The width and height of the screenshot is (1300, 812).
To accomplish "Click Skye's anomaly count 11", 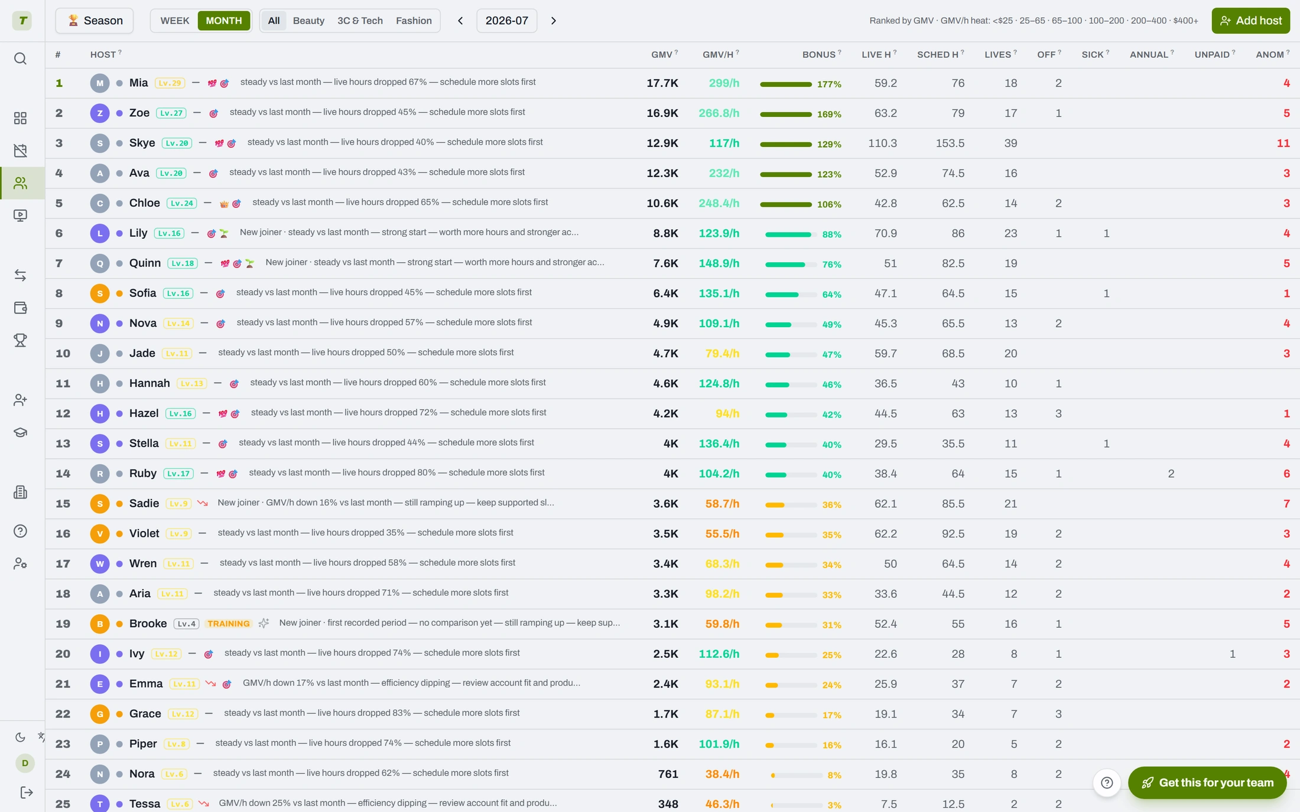I will [1283, 143].
